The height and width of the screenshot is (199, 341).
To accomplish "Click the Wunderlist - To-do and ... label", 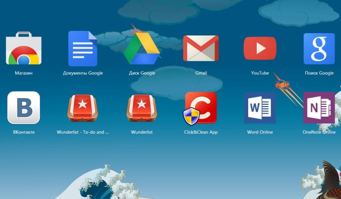I will click(82, 132).
